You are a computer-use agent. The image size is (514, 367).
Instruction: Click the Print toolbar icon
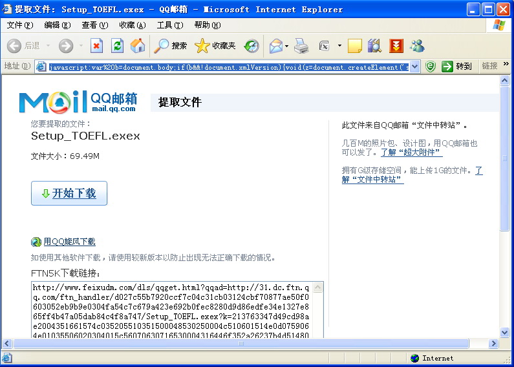point(301,46)
